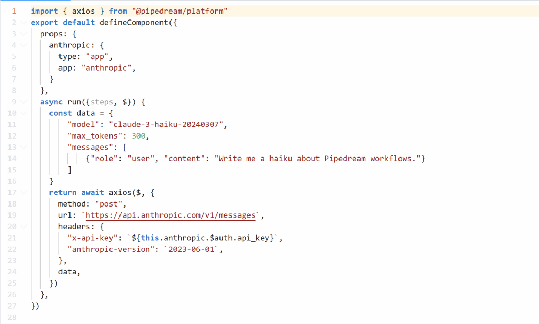Click the steps parameter on line 9

point(102,102)
